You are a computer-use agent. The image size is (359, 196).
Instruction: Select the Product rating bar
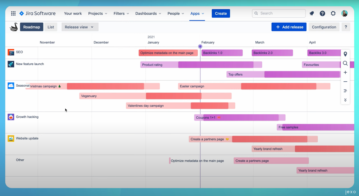[x=201, y=65]
